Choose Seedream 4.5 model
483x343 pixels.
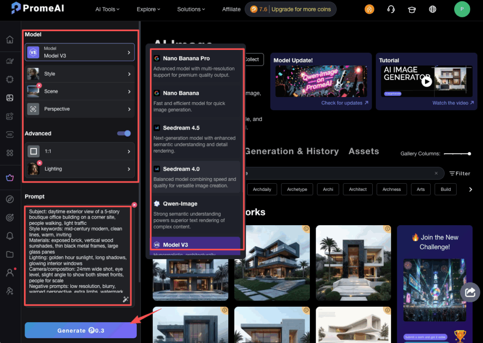[195, 139]
